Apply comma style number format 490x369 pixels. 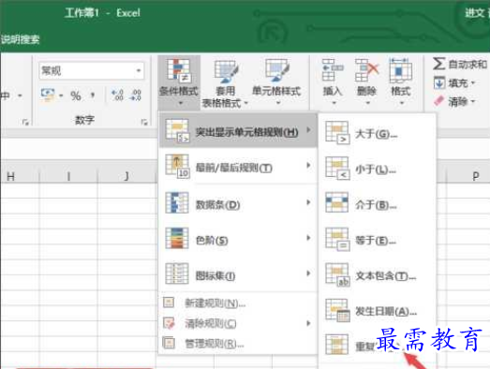pyautogui.click(x=93, y=95)
